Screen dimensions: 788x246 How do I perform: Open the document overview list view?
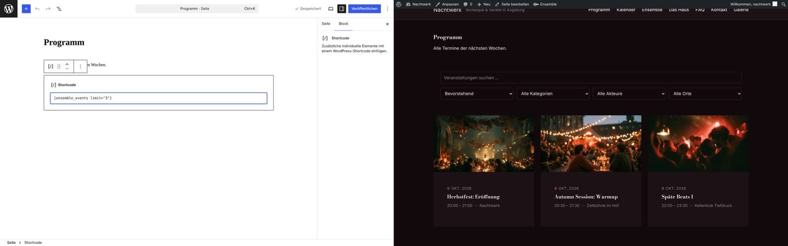59,8
